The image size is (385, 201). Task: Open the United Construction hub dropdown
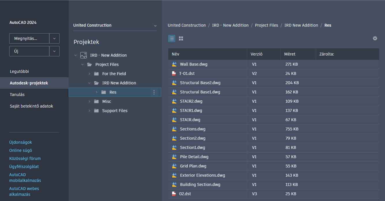[x=115, y=25]
